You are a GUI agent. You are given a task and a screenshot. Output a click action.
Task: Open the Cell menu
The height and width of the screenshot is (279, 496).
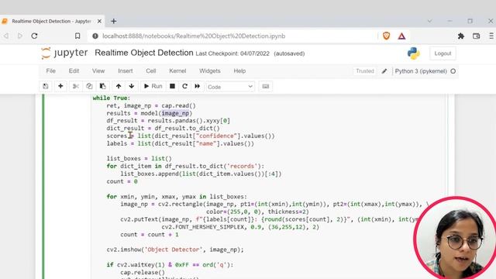[x=151, y=71]
